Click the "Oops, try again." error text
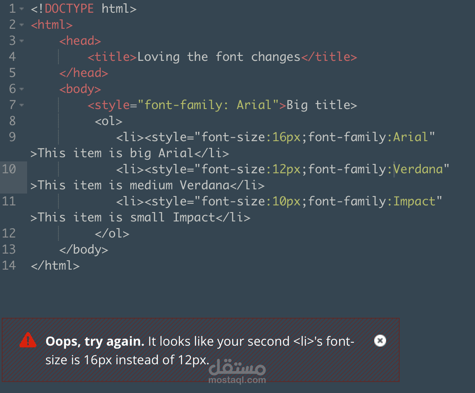The image size is (475, 393). pyautogui.click(x=95, y=341)
